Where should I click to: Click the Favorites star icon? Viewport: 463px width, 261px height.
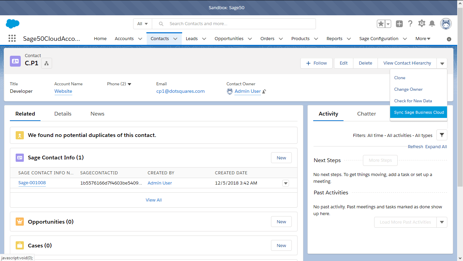[381, 24]
